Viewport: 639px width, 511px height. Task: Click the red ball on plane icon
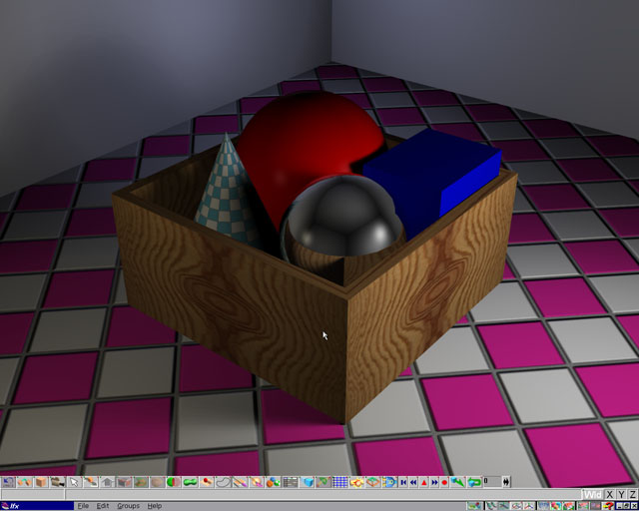pyautogui.click(x=207, y=482)
